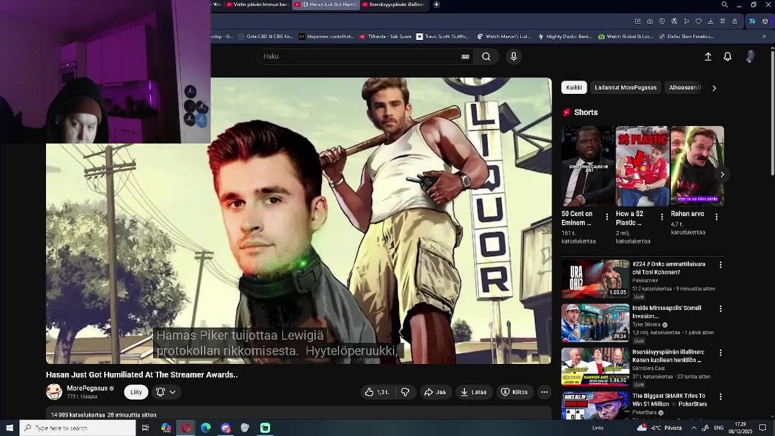Viewport: 775px width, 436px height.
Task: Open 'Dallas Stars Fanatics' bookmark
Action: [x=685, y=36]
